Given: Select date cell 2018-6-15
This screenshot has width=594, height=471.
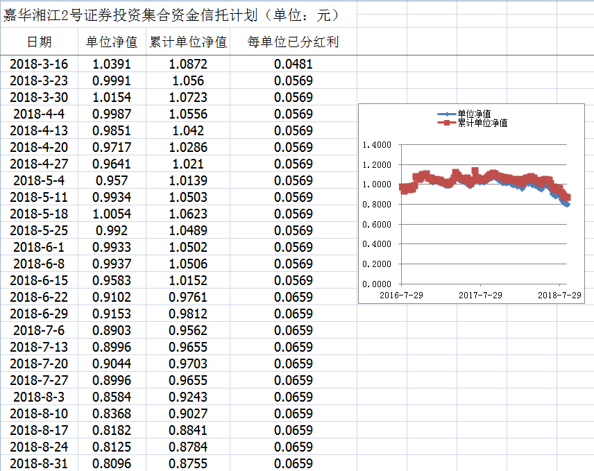Looking at the screenshot, I should click(39, 280).
